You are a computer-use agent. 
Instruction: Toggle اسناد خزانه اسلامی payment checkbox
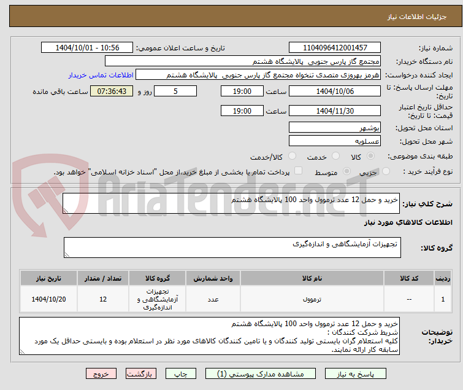point(299,171)
